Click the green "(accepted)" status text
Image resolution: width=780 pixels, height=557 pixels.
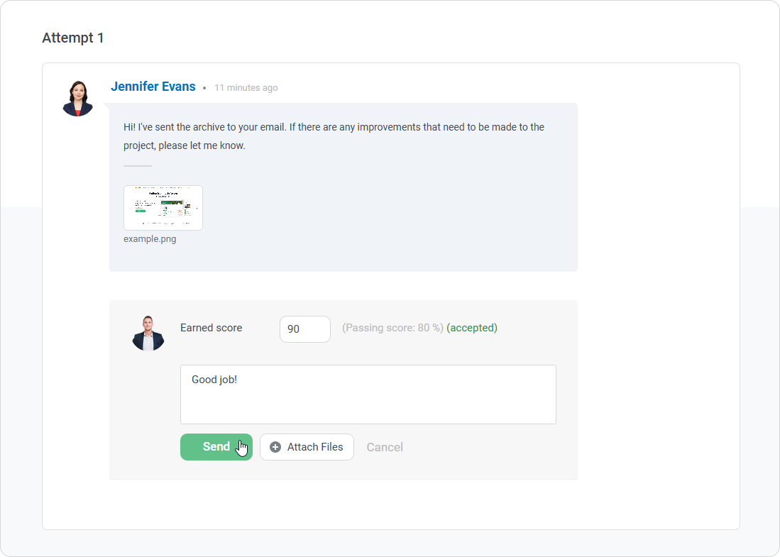472,328
